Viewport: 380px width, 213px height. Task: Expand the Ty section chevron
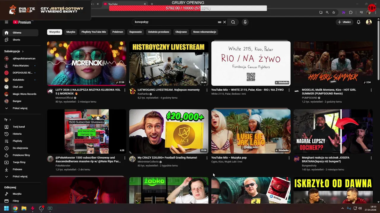(10, 120)
